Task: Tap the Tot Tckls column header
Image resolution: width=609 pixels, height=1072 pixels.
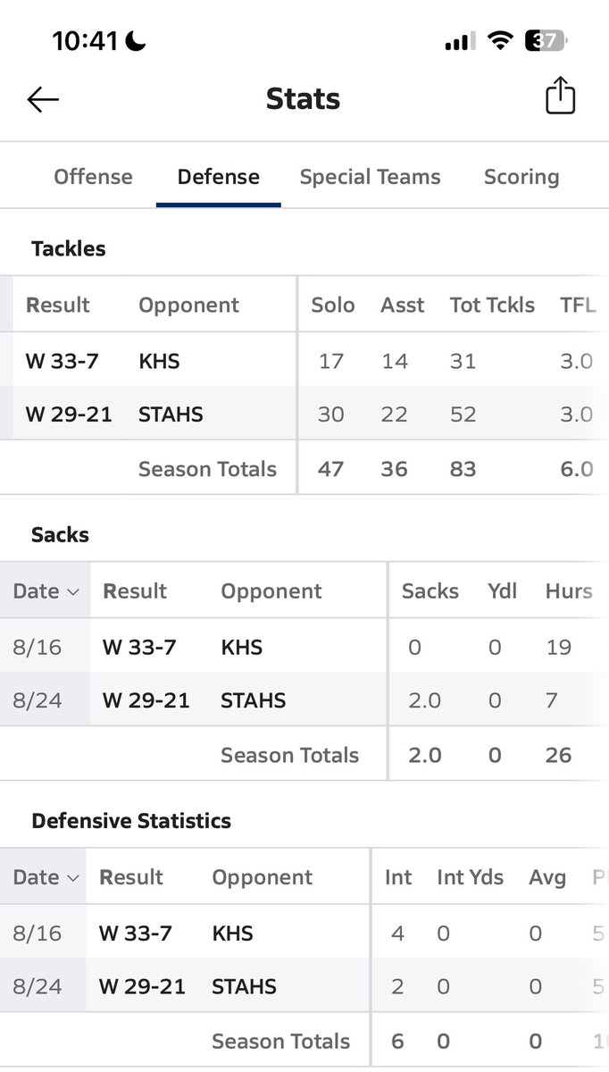Action: click(492, 306)
